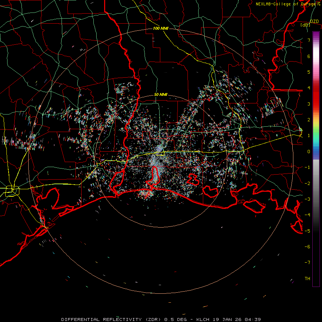The height and width of the screenshot is (322, 322).
Task: Click the 100 NMI range ring label
Action: pos(161,28)
